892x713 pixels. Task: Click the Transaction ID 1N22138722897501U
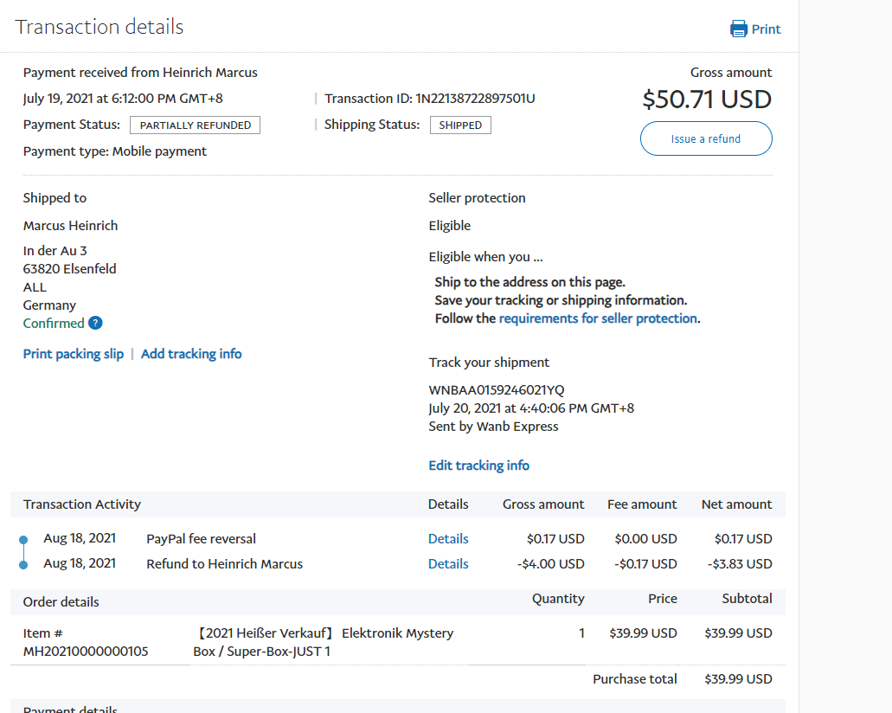coord(475,99)
